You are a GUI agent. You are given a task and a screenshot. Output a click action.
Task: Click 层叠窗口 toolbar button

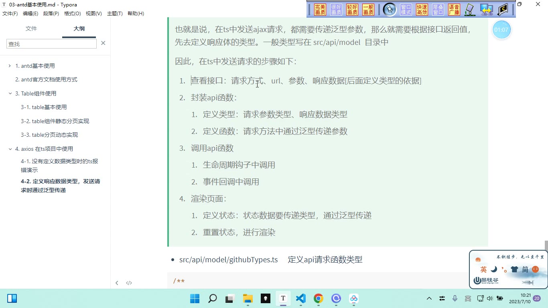click(438, 10)
